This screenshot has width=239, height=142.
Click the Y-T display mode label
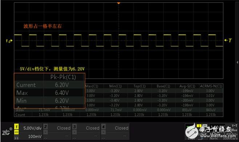(234, 126)
